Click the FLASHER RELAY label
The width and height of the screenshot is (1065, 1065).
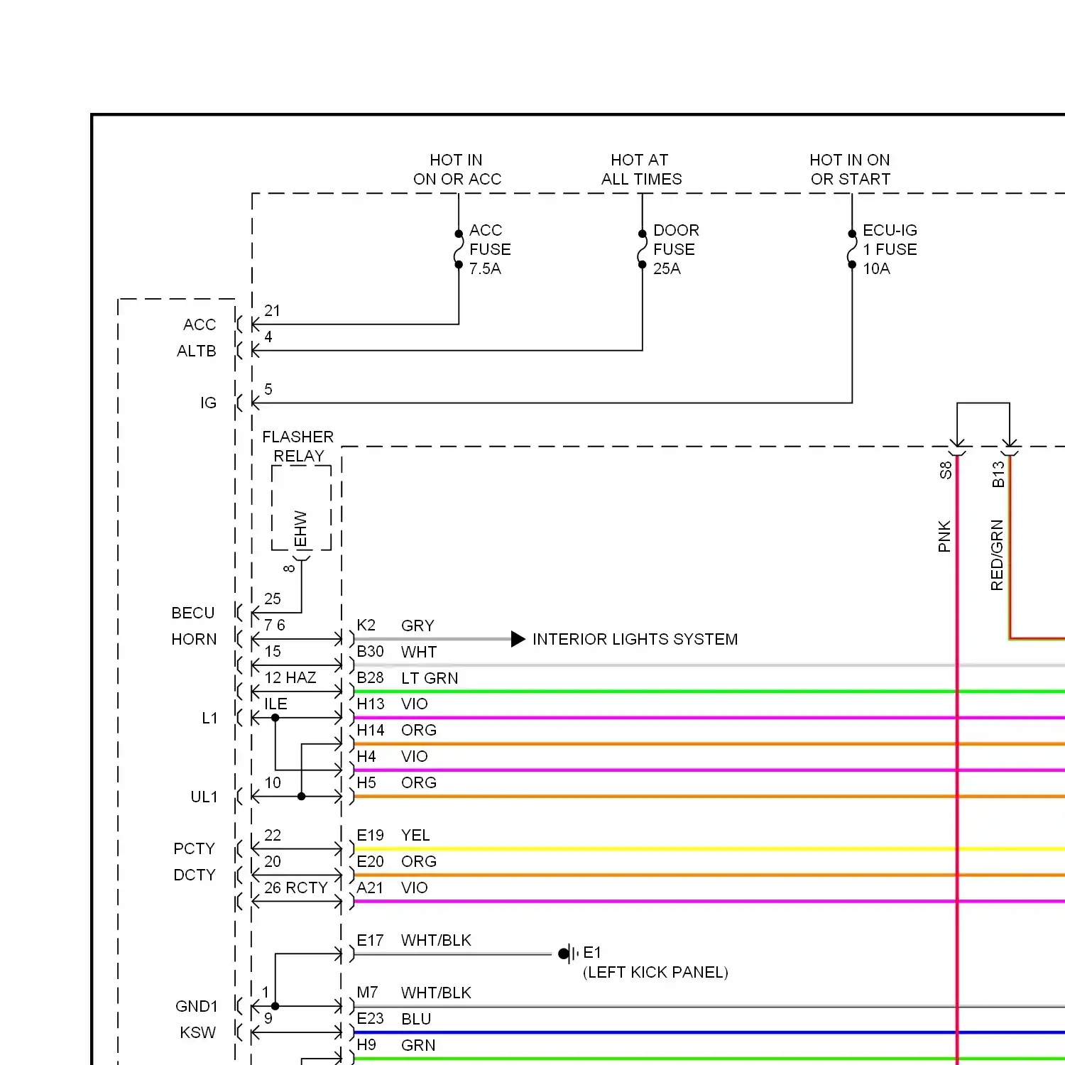coord(298,446)
